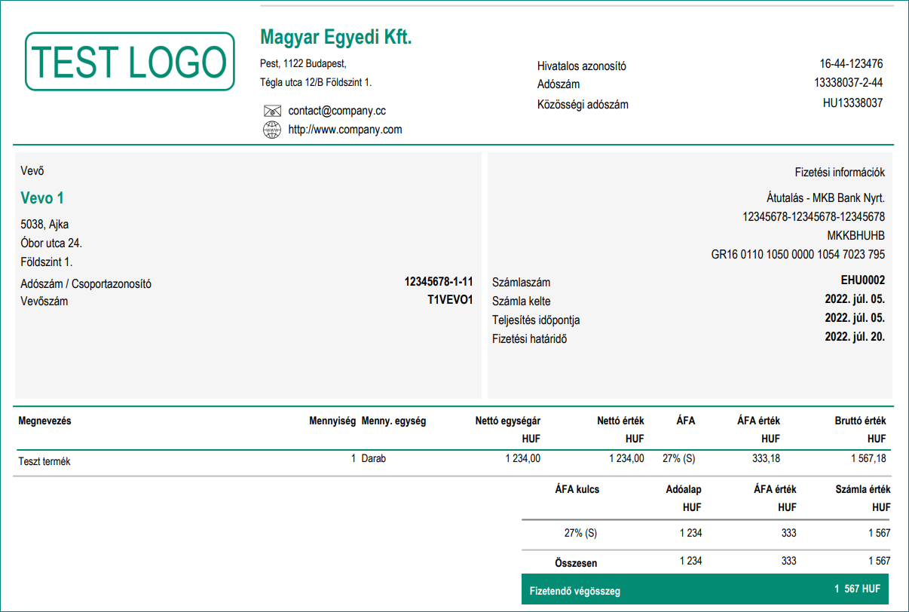Select the 27% (S) in Teszt termék row
Viewport: 909px width, 612px height.
(679, 458)
